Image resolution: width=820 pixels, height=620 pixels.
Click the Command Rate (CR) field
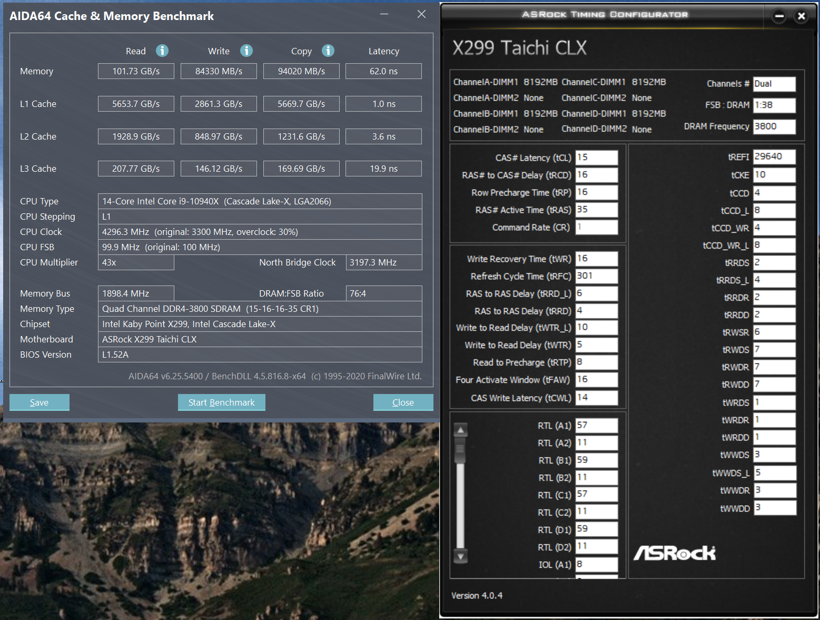coord(597,227)
